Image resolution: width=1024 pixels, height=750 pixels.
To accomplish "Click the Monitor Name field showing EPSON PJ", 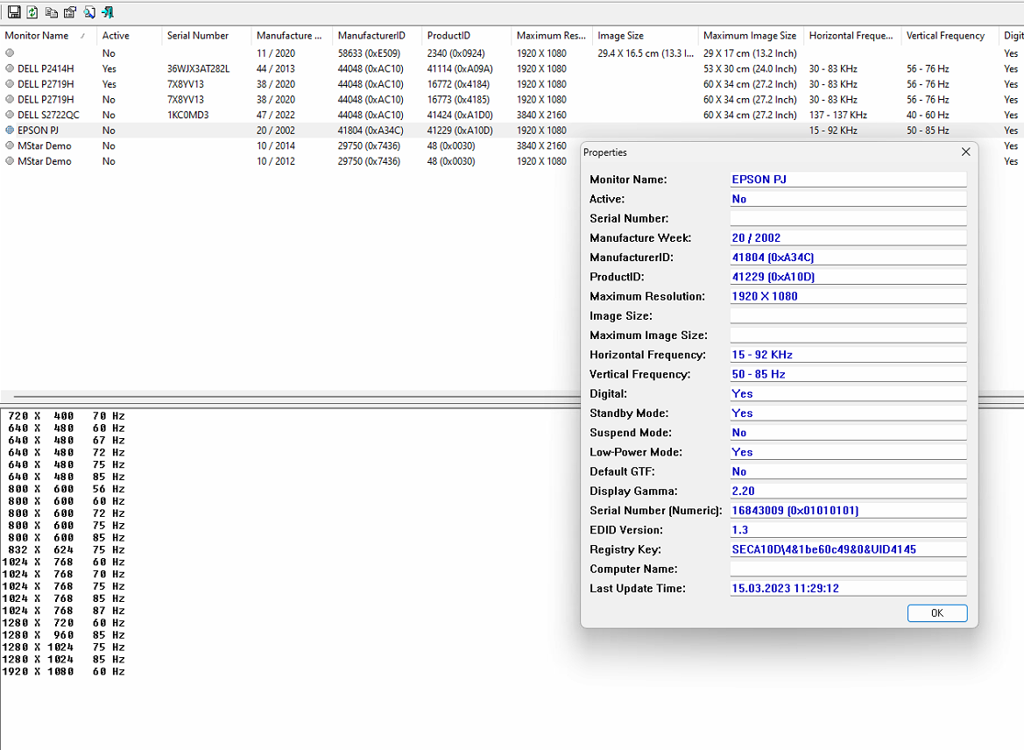I will 848,179.
